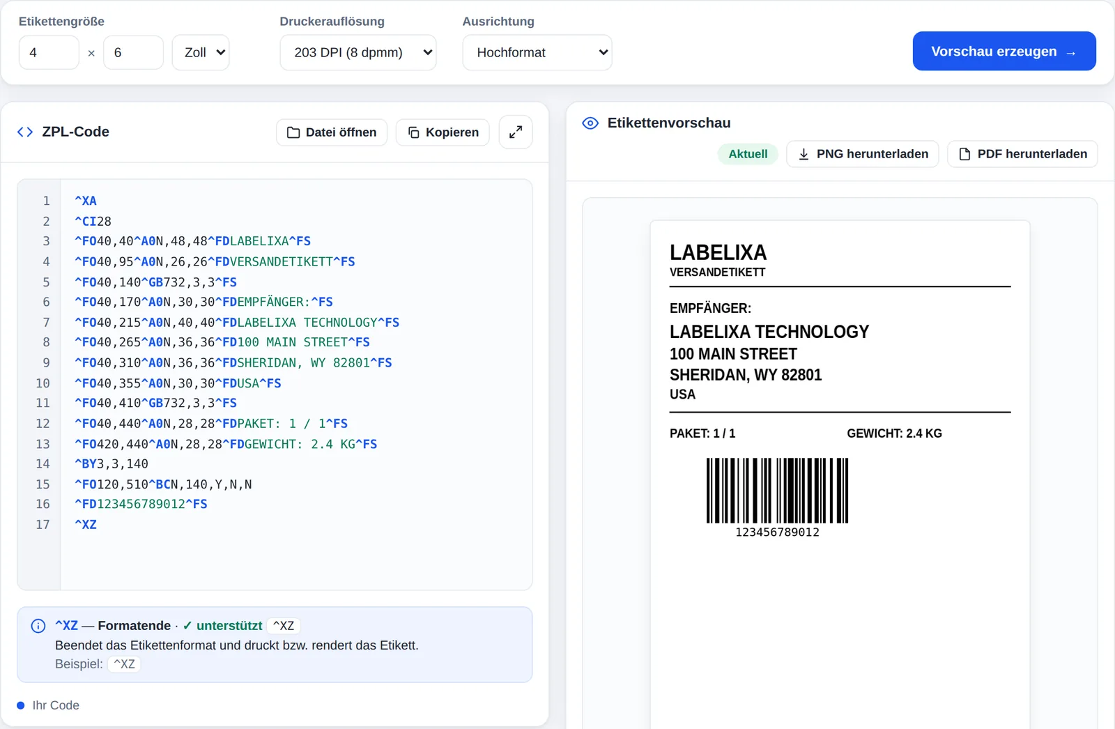The image size is (1115, 729).
Task: Click code line with FDLABELIXA^FS
Action: 192,241
